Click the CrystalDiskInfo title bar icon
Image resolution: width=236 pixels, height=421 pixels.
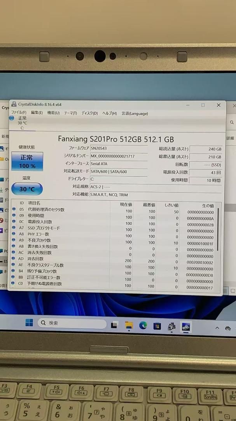(14, 104)
